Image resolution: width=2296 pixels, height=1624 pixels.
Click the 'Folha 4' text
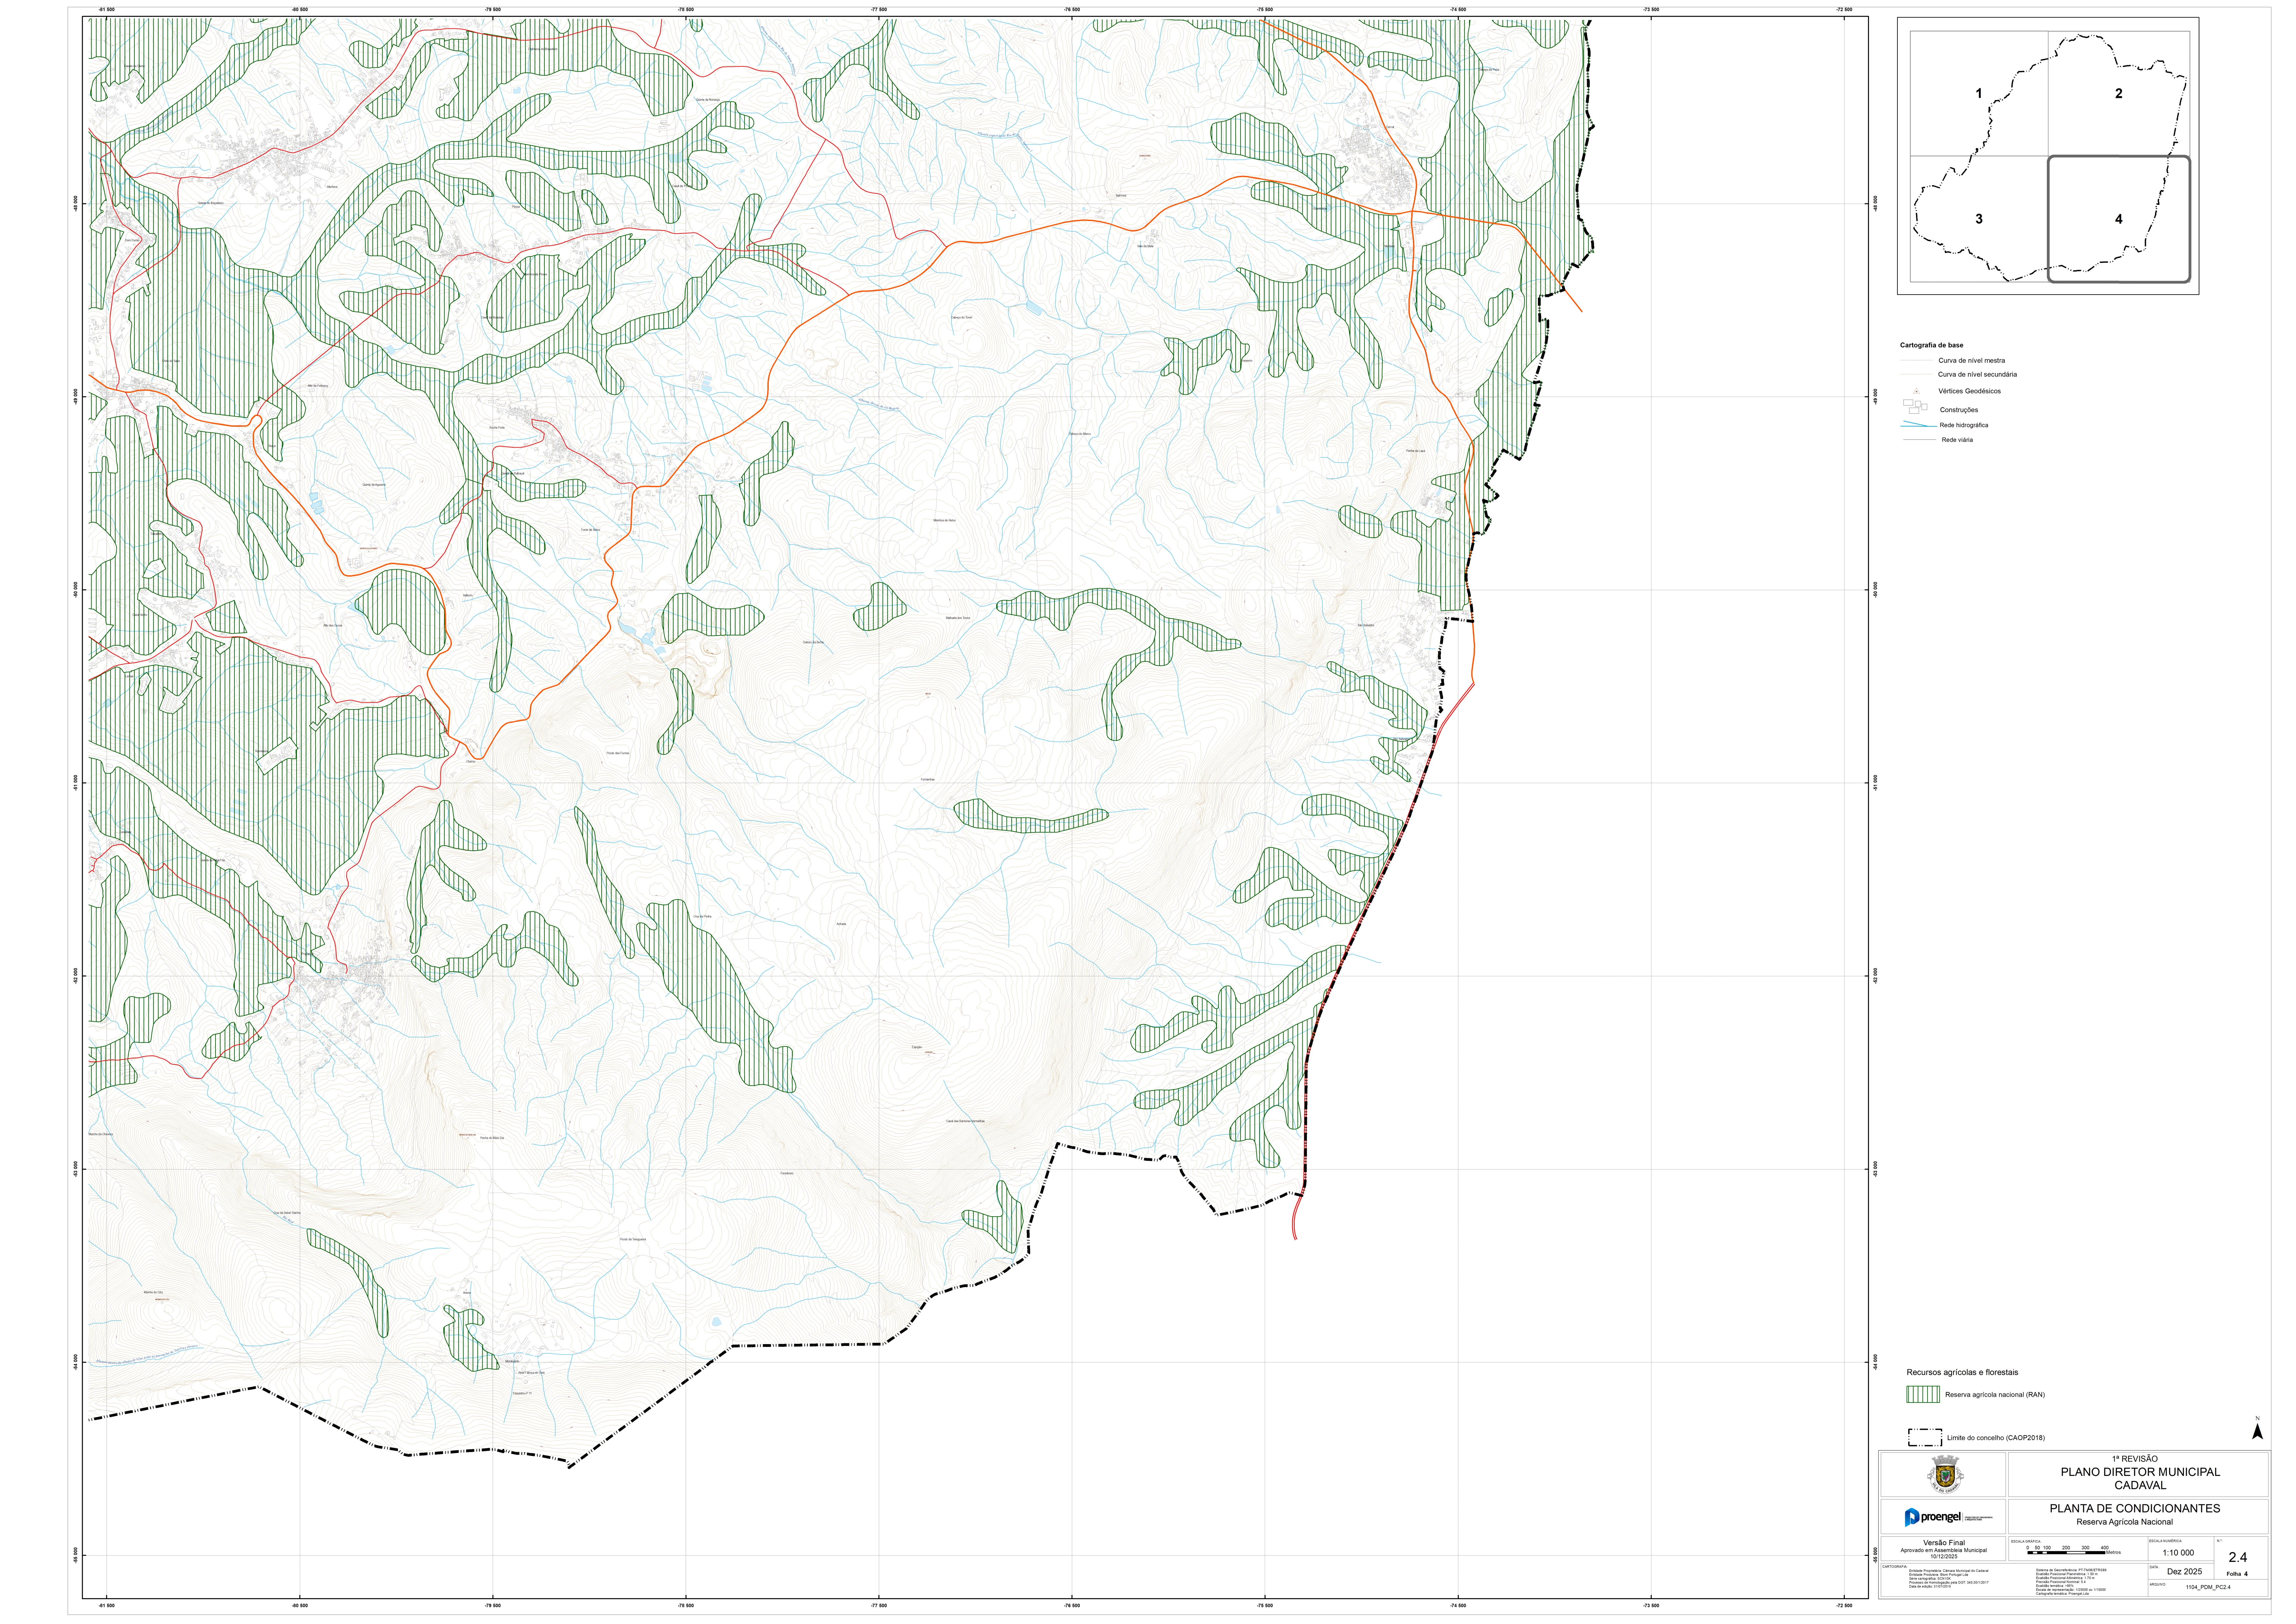(2237, 1574)
